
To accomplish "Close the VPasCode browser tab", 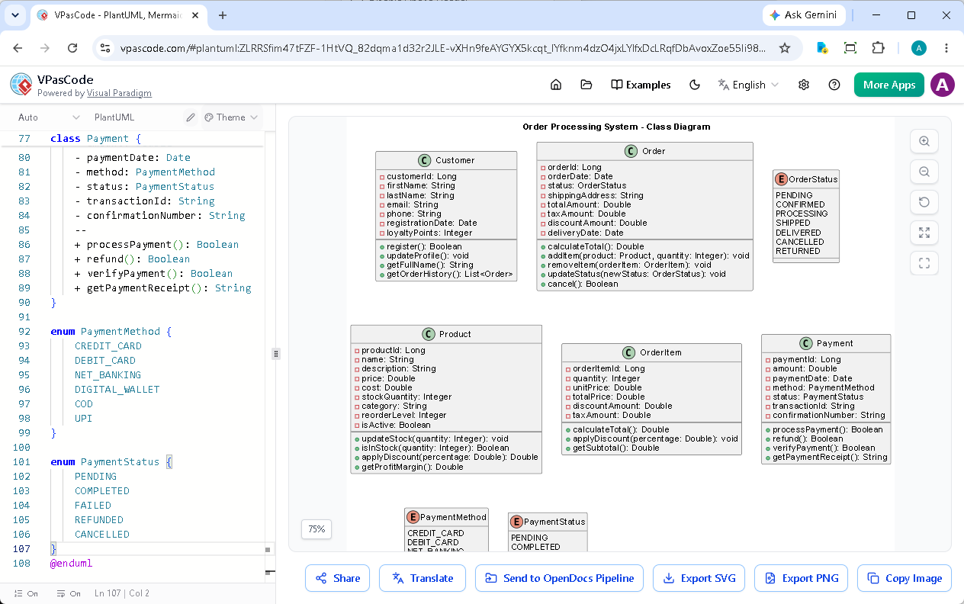I will coord(197,15).
